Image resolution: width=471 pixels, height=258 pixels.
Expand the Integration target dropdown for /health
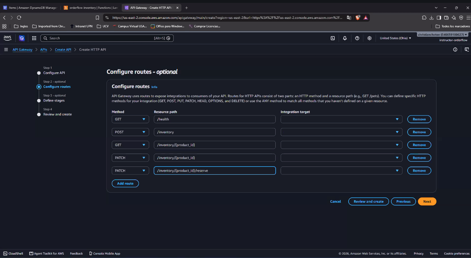[x=341, y=119]
